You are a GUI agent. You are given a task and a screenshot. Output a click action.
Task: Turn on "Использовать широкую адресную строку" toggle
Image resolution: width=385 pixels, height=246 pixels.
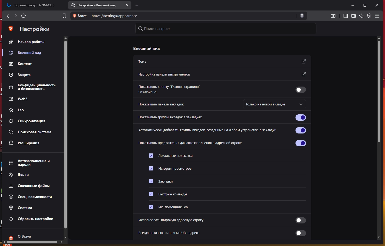(300, 220)
